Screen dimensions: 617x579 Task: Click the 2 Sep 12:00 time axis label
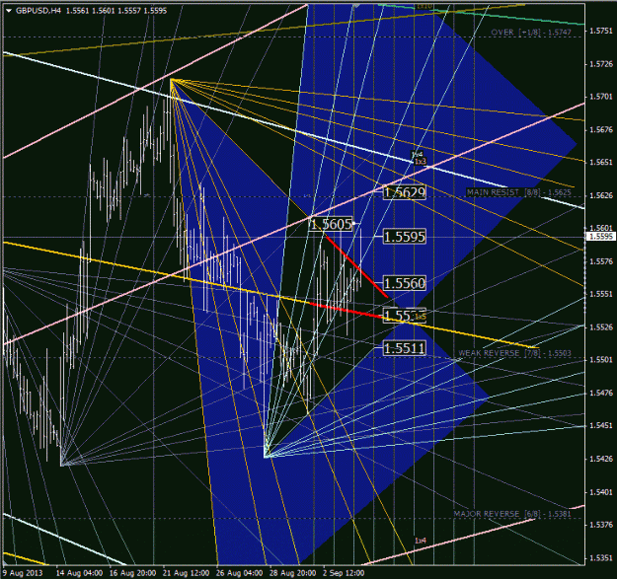[344, 573]
